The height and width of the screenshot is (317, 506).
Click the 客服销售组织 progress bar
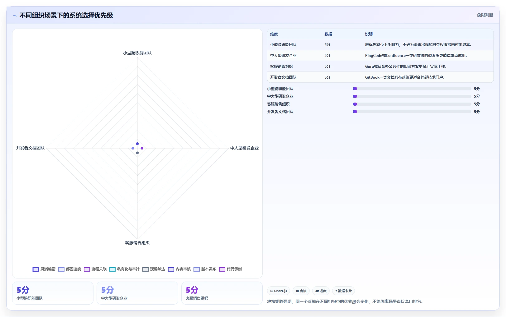[412, 104]
